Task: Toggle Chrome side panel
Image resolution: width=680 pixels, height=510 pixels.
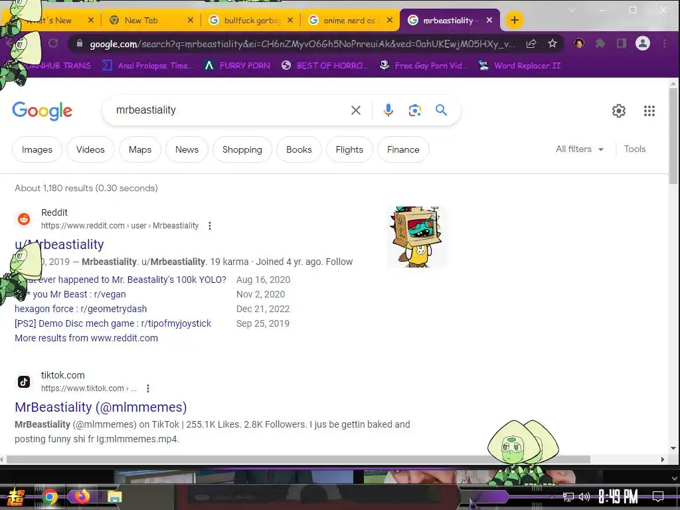Action: 622,43
